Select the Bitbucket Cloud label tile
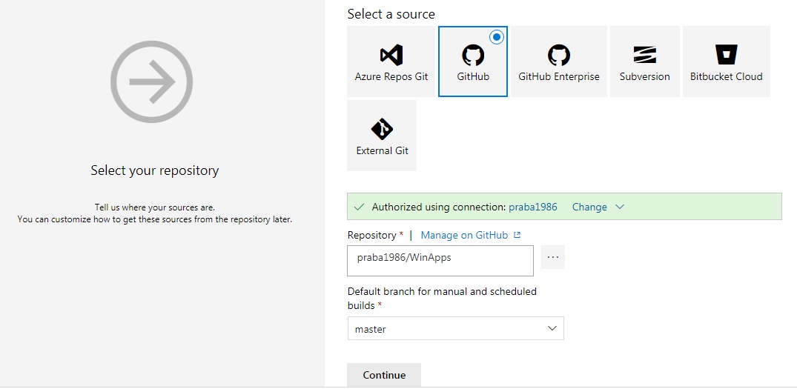The width and height of the screenshot is (797, 389). (727, 61)
